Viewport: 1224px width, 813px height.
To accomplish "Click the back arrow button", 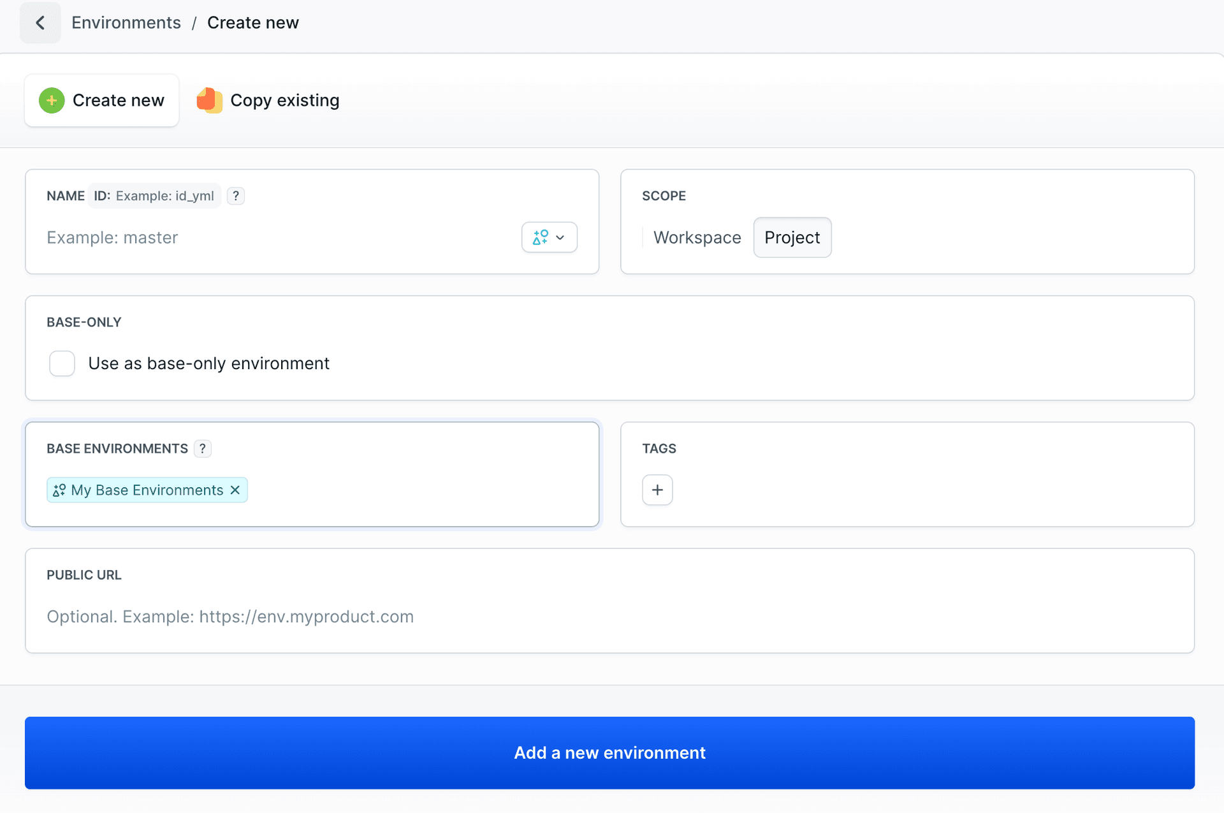I will click(x=40, y=23).
